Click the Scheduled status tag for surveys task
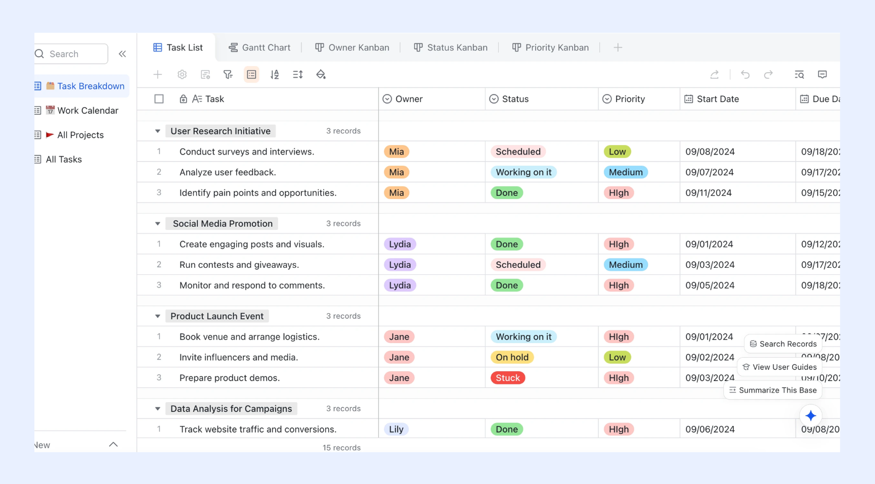Image resolution: width=875 pixels, height=484 pixels. pos(518,152)
